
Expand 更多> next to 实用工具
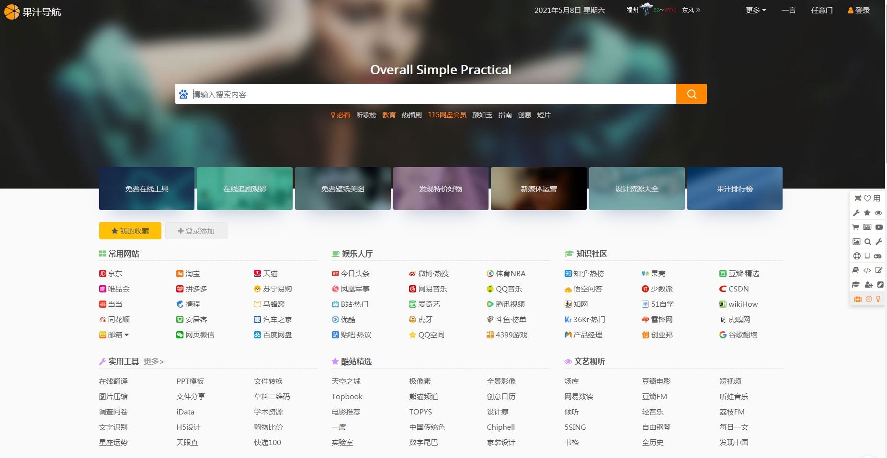pyautogui.click(x=154, y=361)
